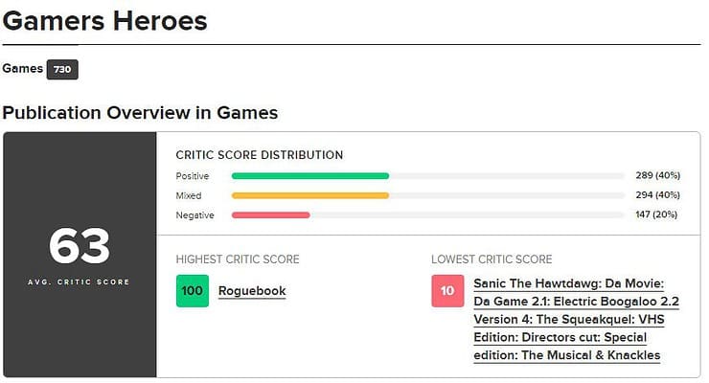
Task: Click the Lowest Critic Score heading
Action: (x=492, y=259)
